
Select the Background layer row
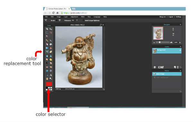coord(167,51)
